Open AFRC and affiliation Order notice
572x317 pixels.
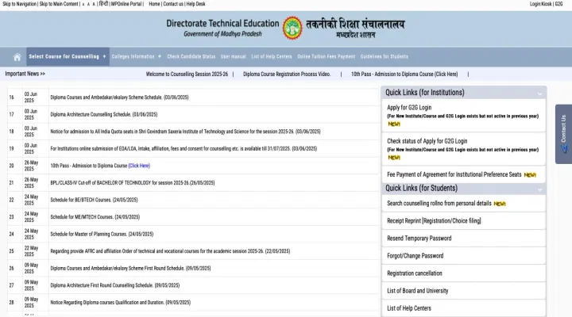170,251
